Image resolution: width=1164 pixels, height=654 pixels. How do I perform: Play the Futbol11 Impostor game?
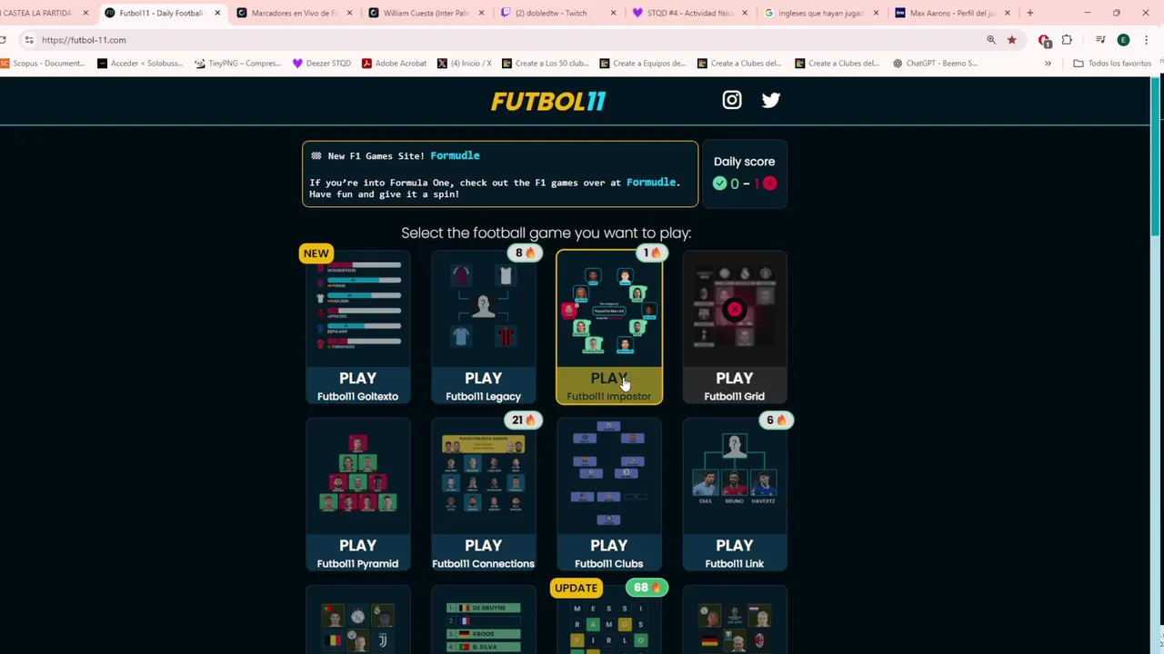click(608, 327)
